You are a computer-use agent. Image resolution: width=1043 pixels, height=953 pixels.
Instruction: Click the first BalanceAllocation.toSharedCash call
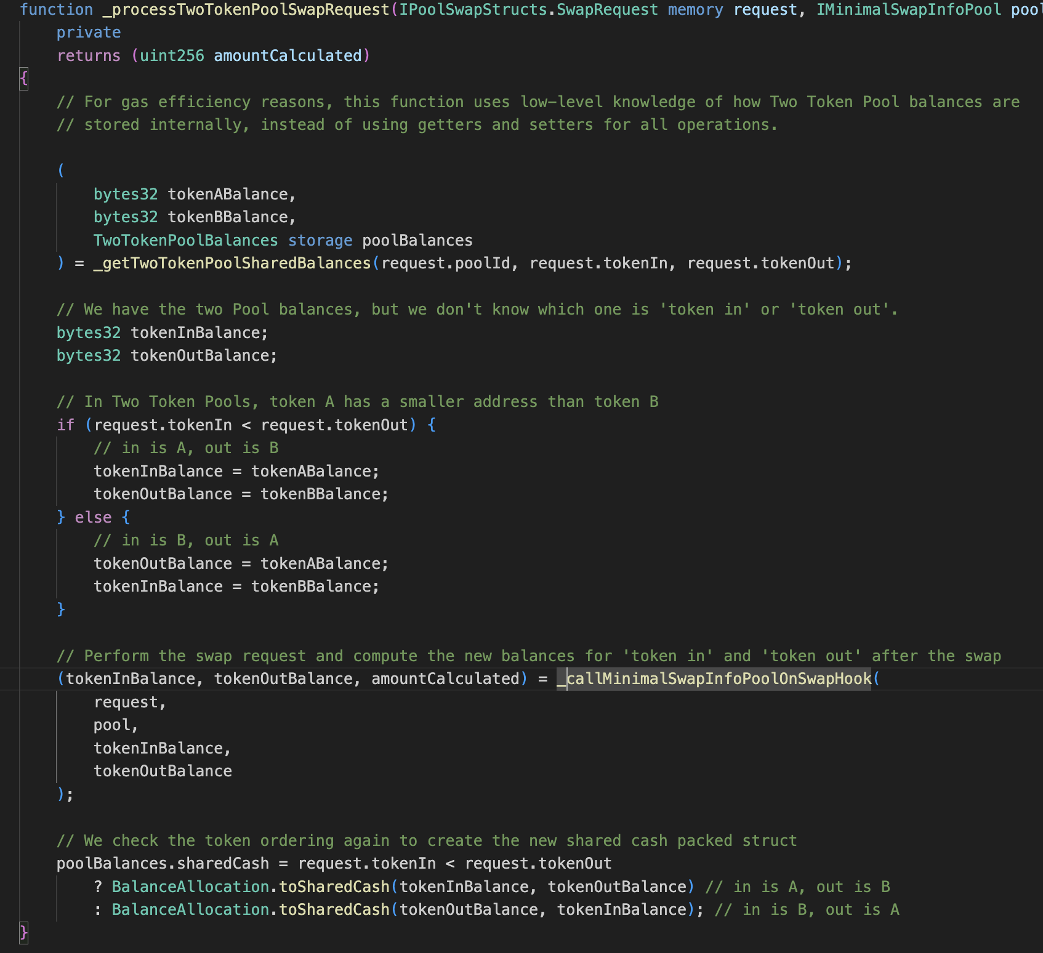click(251, 887)
